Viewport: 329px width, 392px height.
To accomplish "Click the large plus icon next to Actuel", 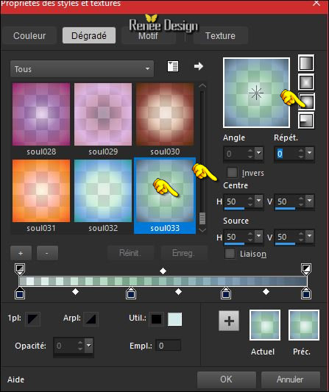I will [x=229, y=321].
